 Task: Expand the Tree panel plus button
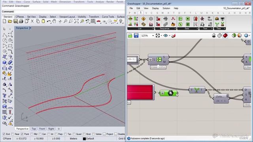click(x=225, y=28)
